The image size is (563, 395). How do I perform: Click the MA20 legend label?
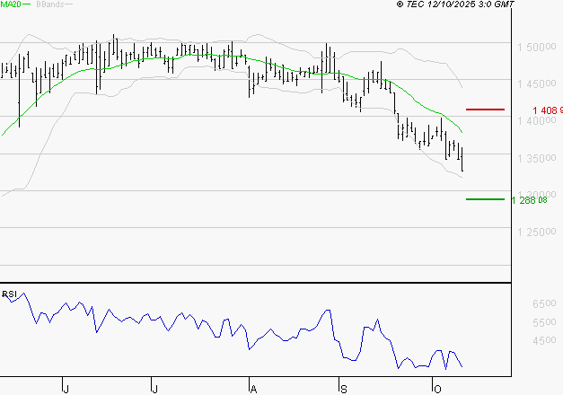pyautogui.click(x=11, y=4)
